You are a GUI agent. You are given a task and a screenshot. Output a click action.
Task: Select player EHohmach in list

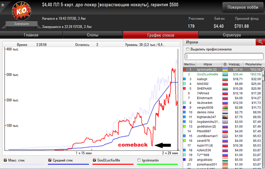(x=223, y=98)
